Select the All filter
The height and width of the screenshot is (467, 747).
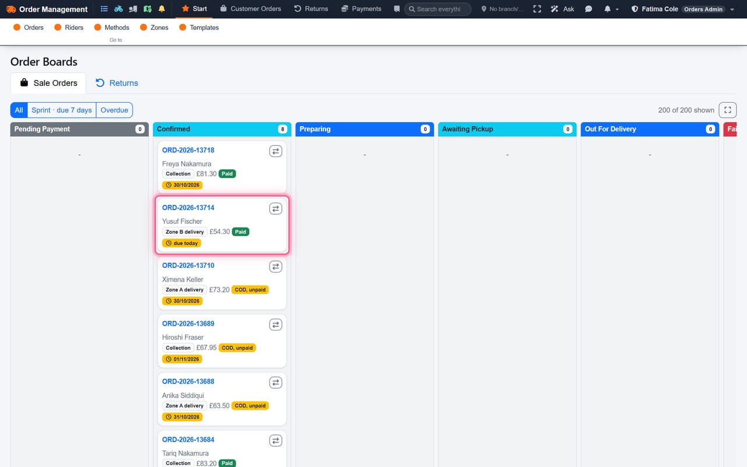click(19, 110)
